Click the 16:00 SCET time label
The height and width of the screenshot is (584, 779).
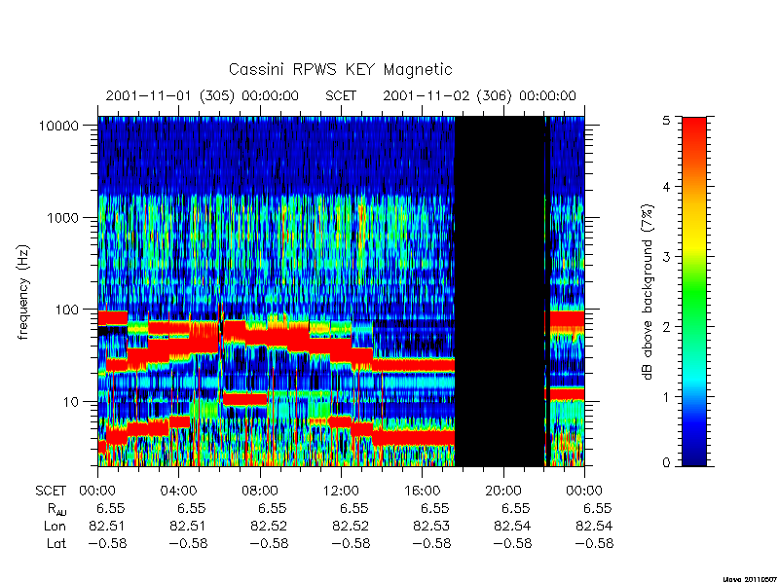point(422,492)
